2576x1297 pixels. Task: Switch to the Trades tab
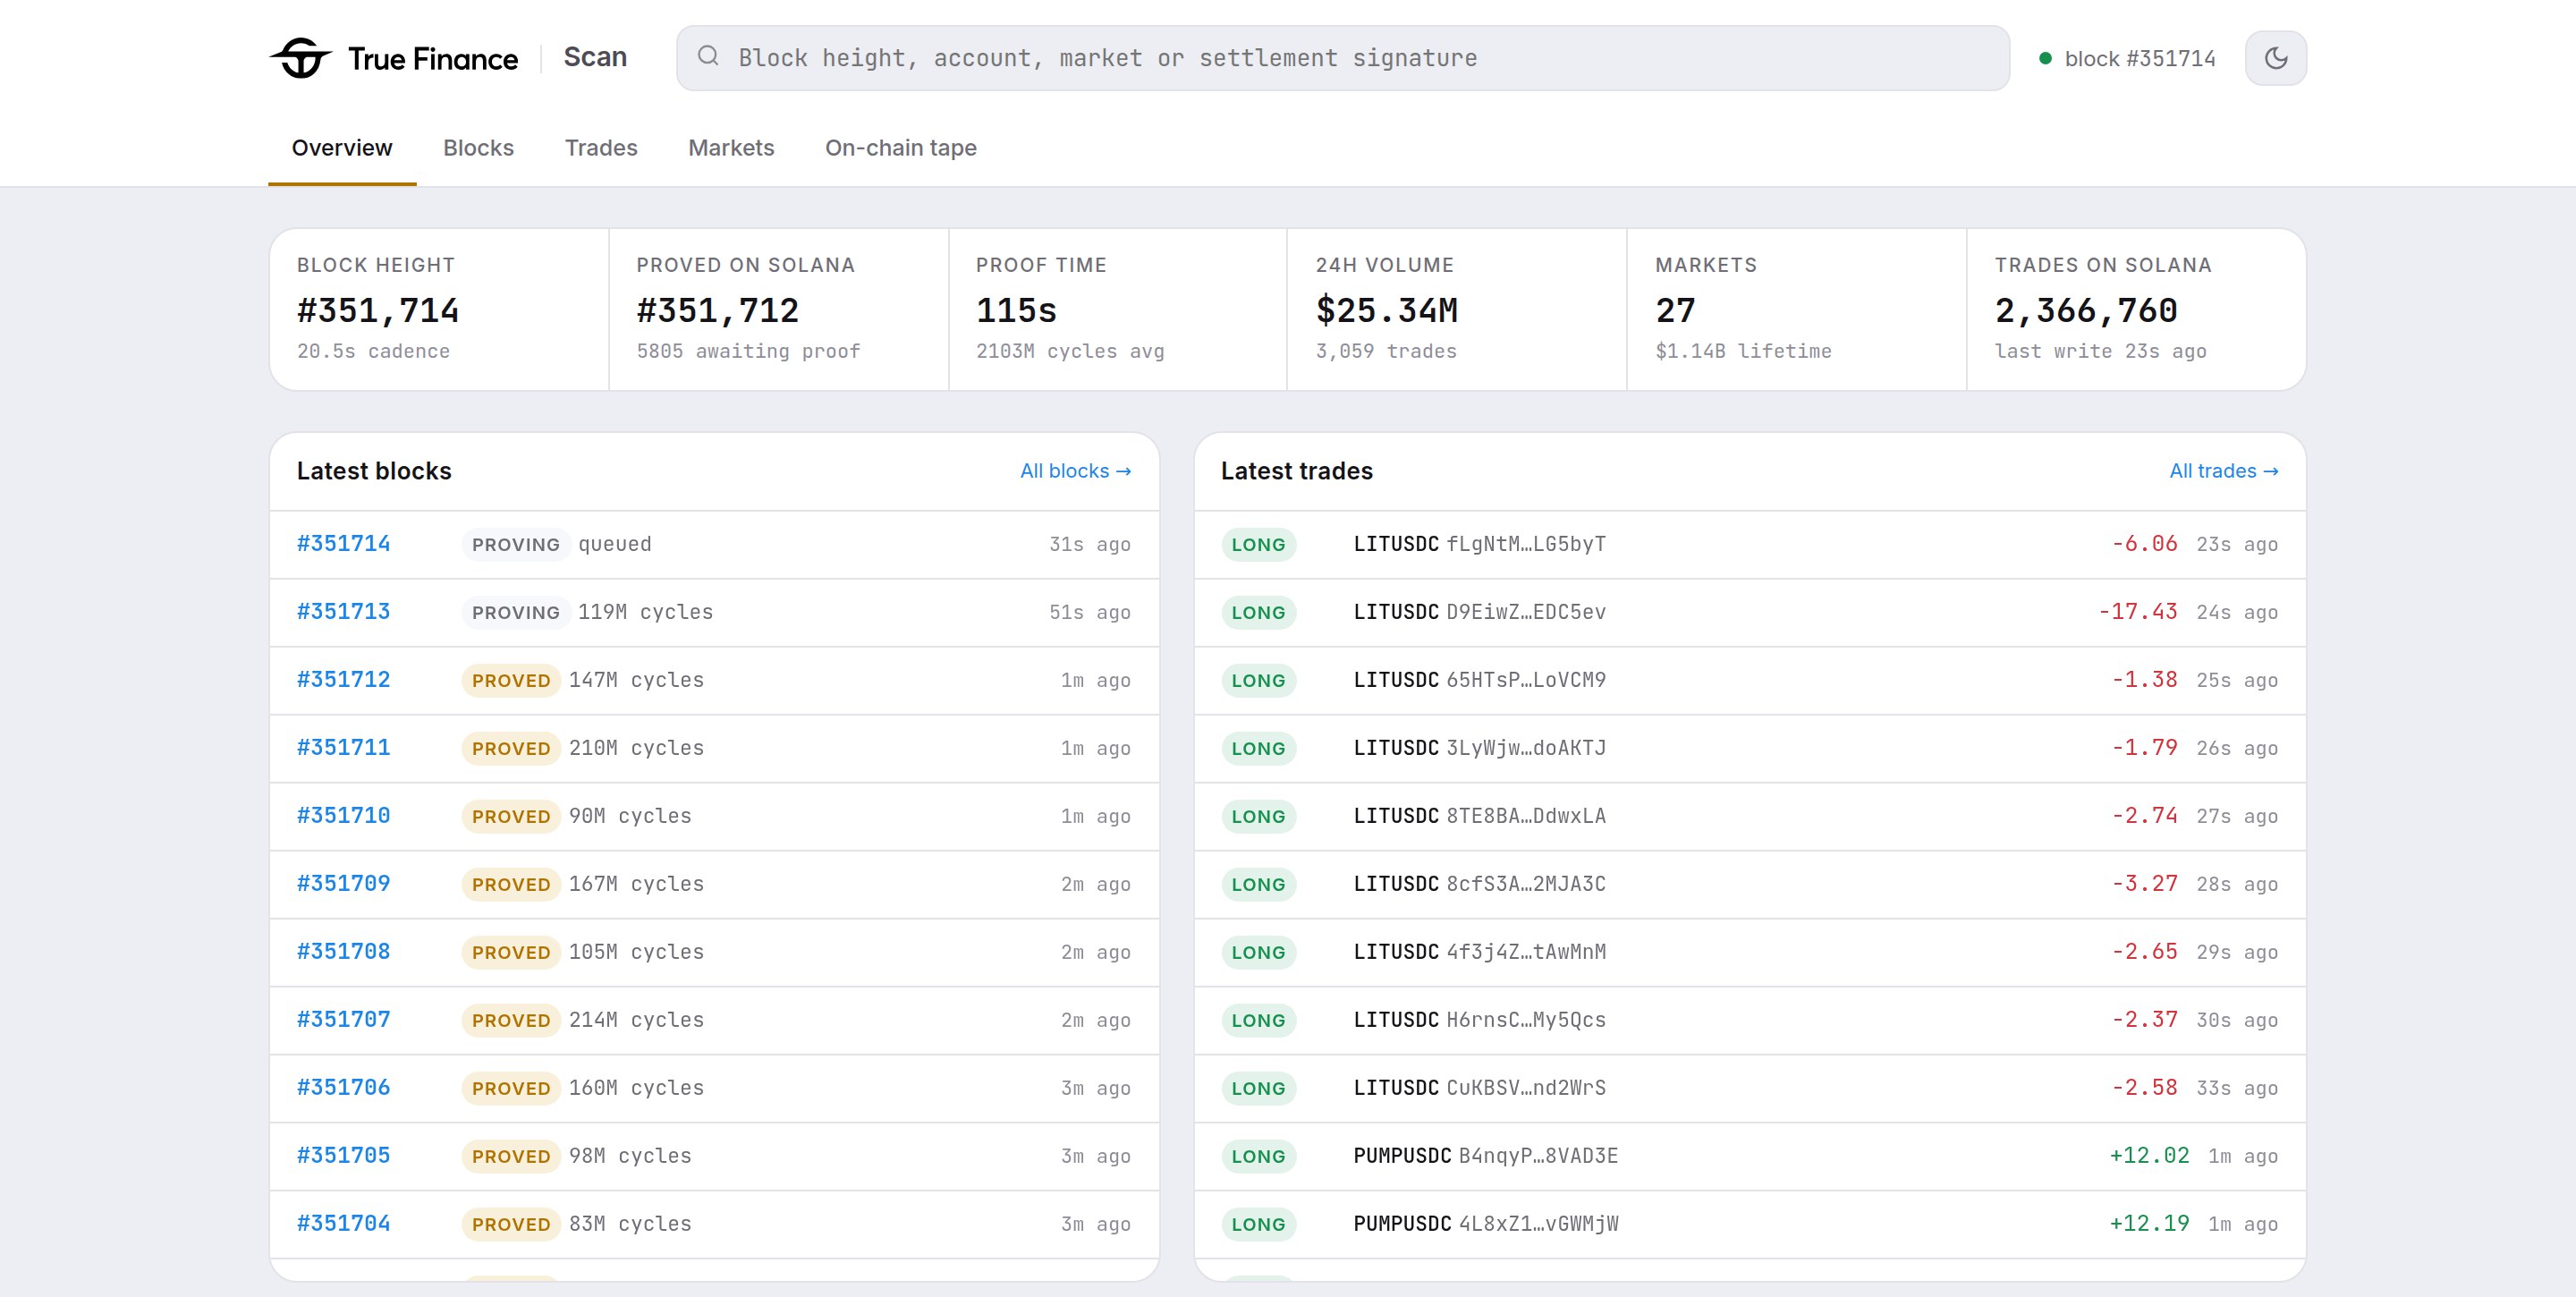[x=601, y=148]
